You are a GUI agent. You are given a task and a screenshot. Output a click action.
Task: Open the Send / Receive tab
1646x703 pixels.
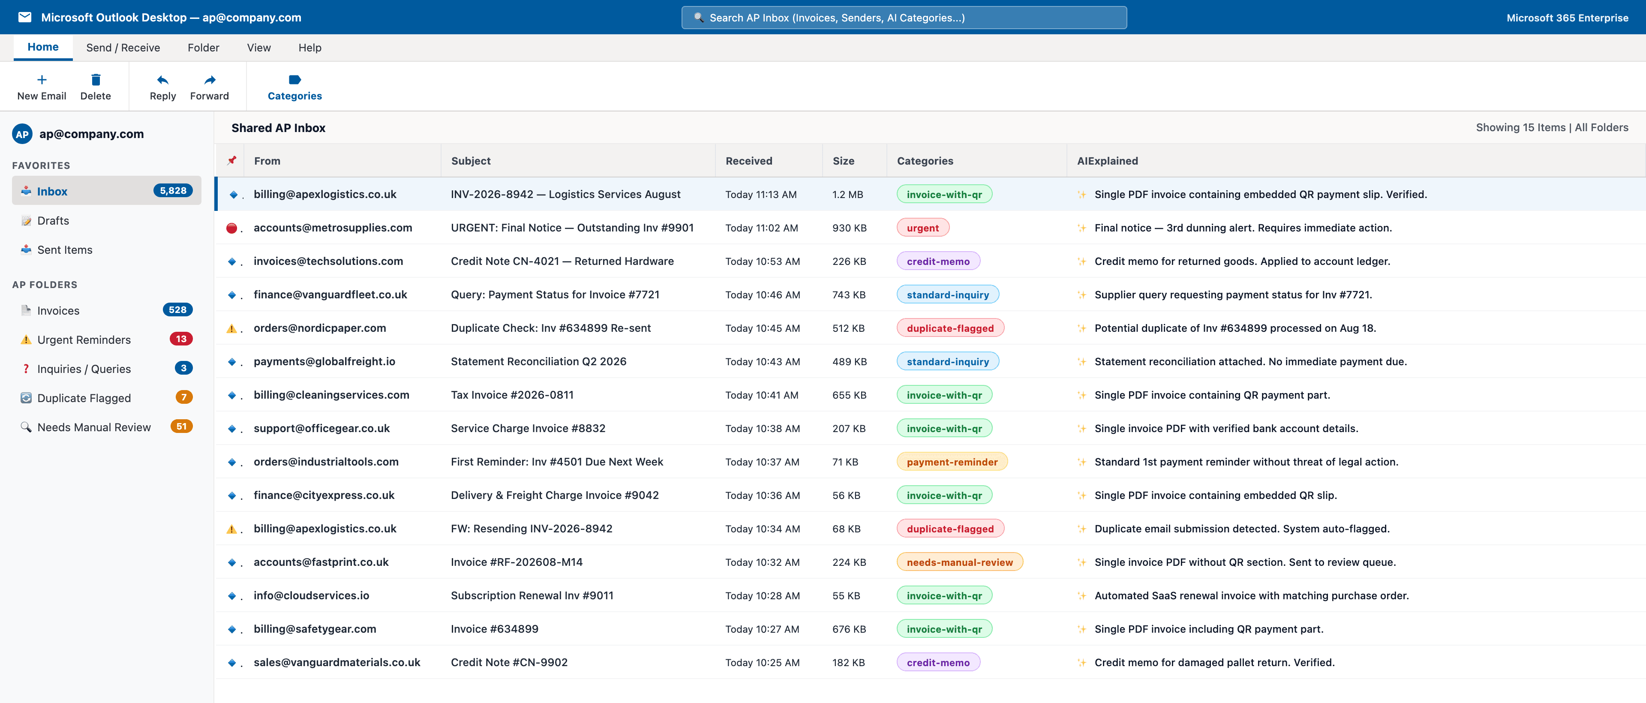123,47
